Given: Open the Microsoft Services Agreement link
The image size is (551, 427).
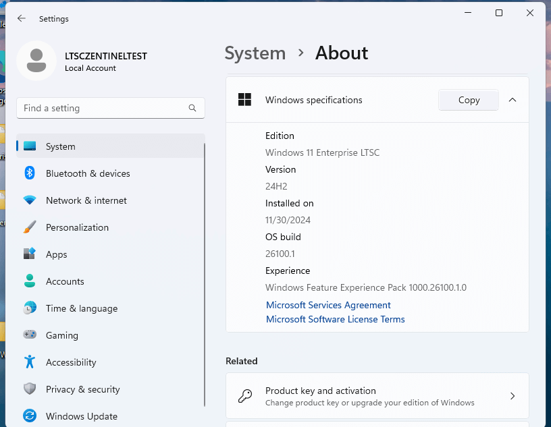Looking at the screenshot, I should (x=328, y=305).
